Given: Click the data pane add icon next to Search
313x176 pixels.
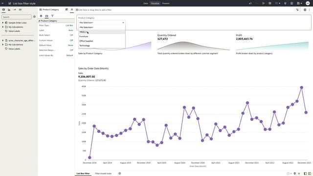Looking at the screenshot, I should (x=34, y=17).
